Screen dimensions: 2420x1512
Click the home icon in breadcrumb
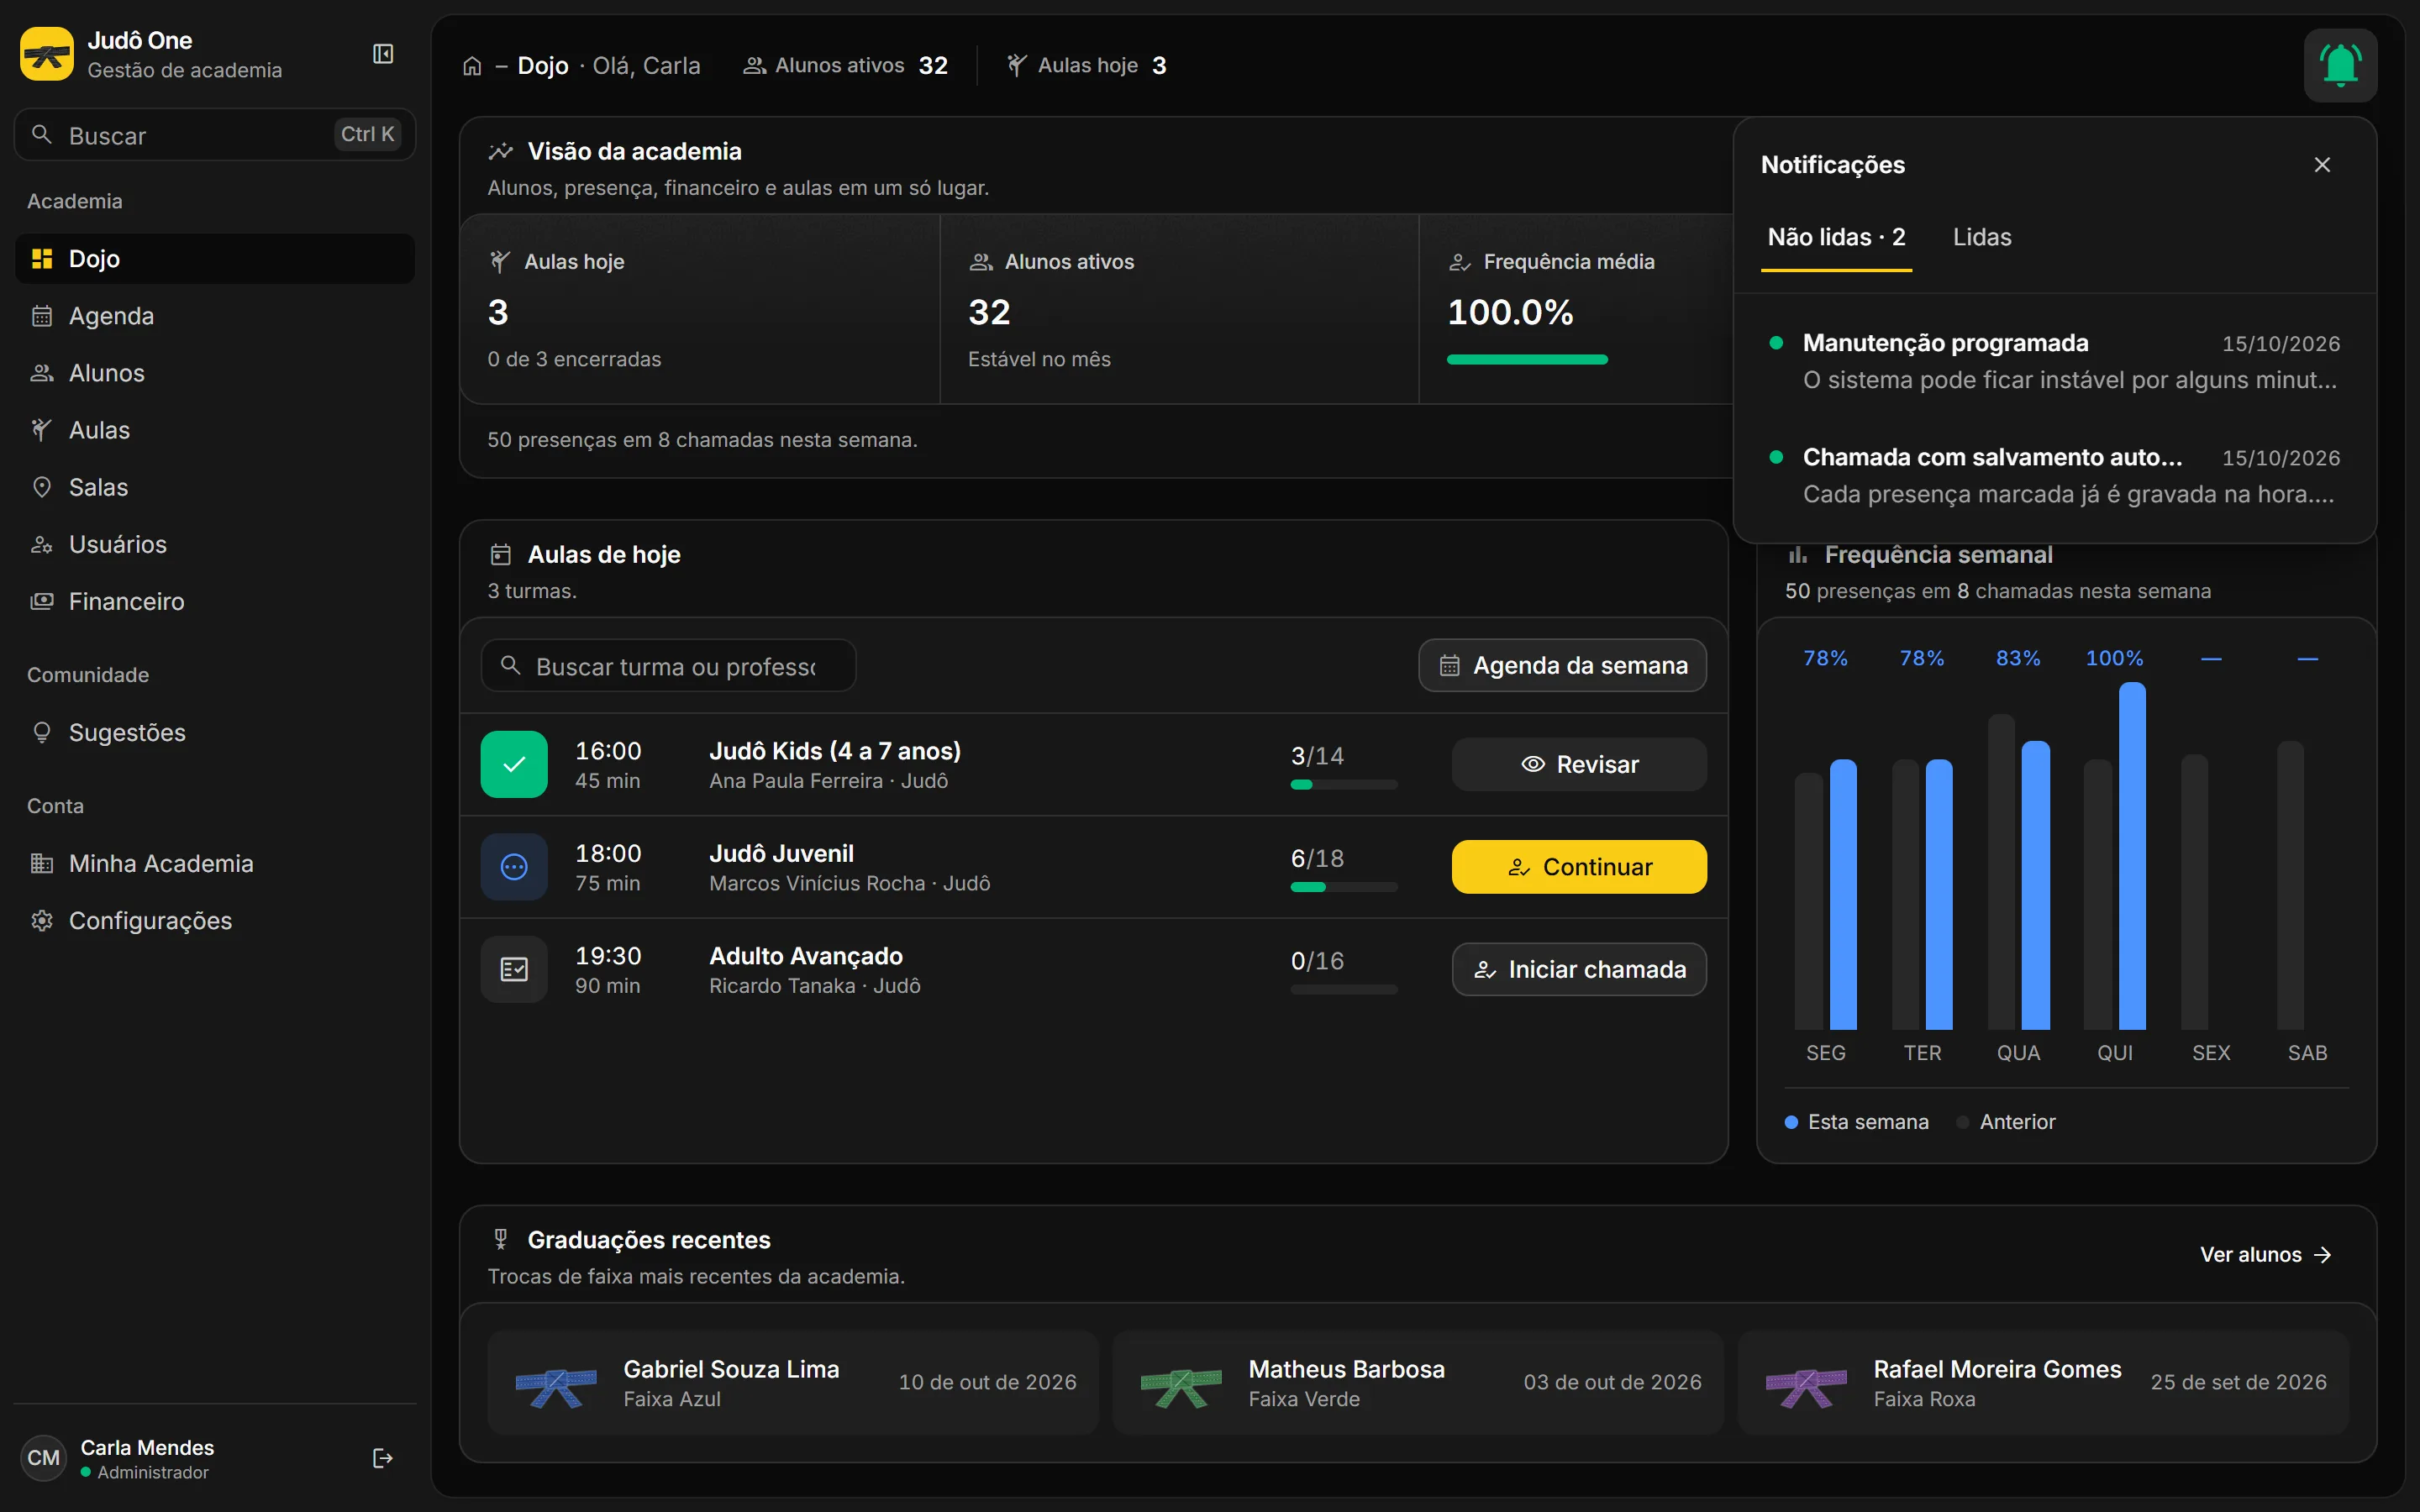pyautogui.click(x=472, y=66)
